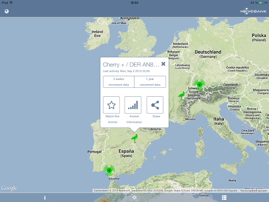This screenshot has height=202, width=269.
Task: Open Animal Information bar chart icon
Action: click(133, 105)
